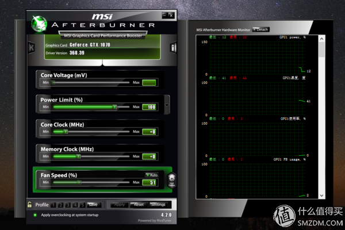Click the Power Limit slider handle

pyautogui.click(x=114, y=107)
